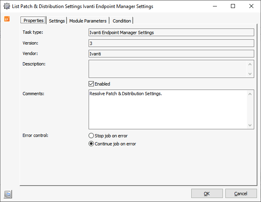The width and height of the screenshot is (261, 202).
Task: Click the Task type field
Action: tap(171, 33)
